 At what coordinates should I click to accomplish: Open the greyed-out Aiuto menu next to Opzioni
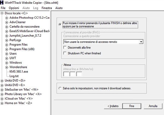pos(26,8)
